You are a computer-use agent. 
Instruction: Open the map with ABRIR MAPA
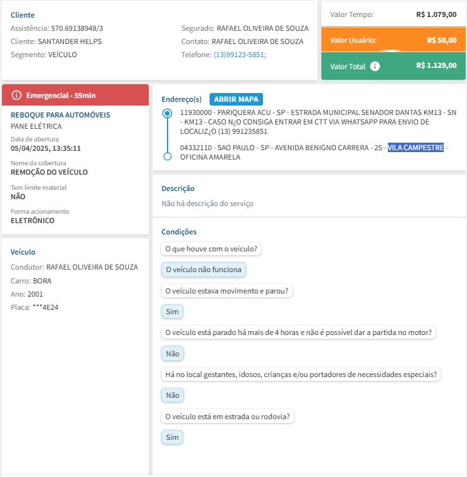237,99
